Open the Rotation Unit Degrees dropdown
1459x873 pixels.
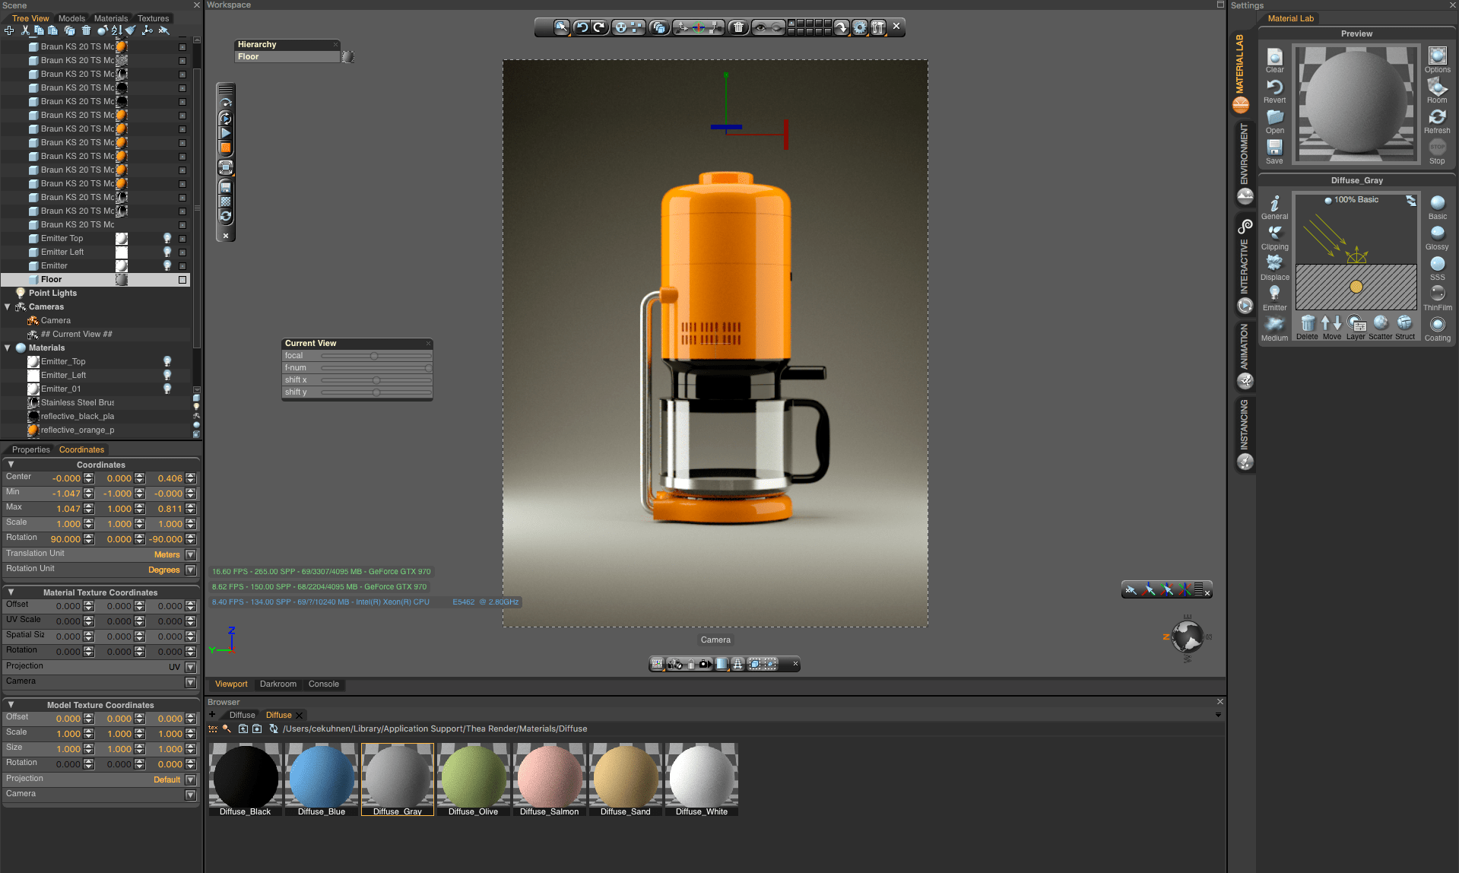click(x=191, y=570)
